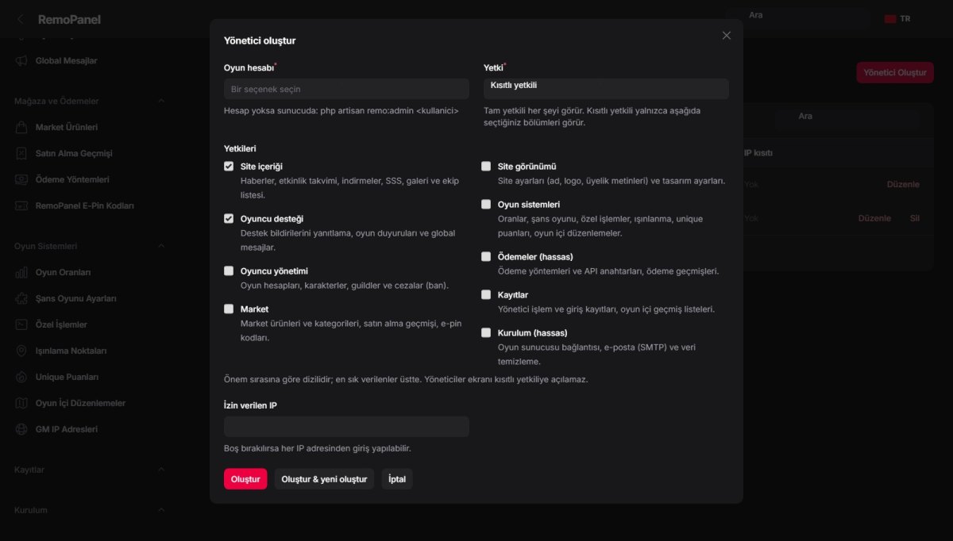The height and width of the screenshot is (541, 953).
Task: Click the back arrow beside RemoPanel
Action: pos(21,19)
